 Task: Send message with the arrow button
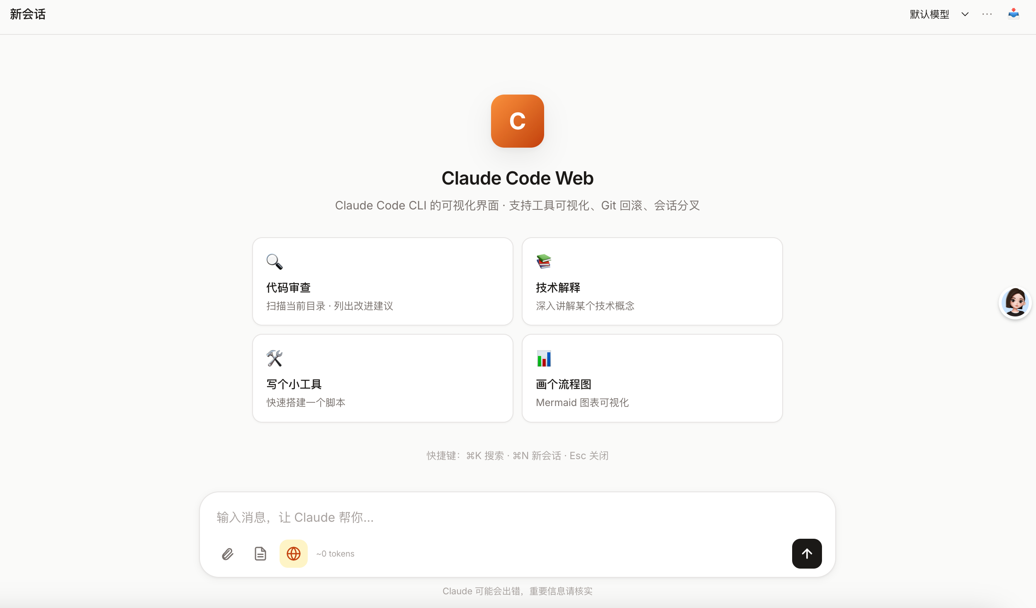pos(807,554)
